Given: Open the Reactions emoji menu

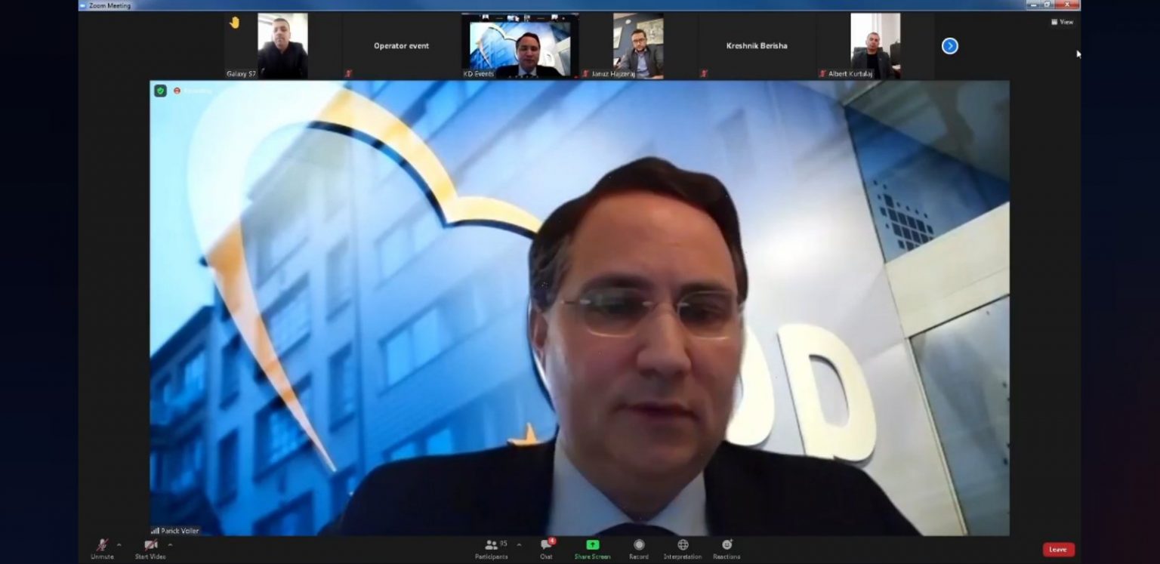Looking at the screenshot, I should 727,545.
